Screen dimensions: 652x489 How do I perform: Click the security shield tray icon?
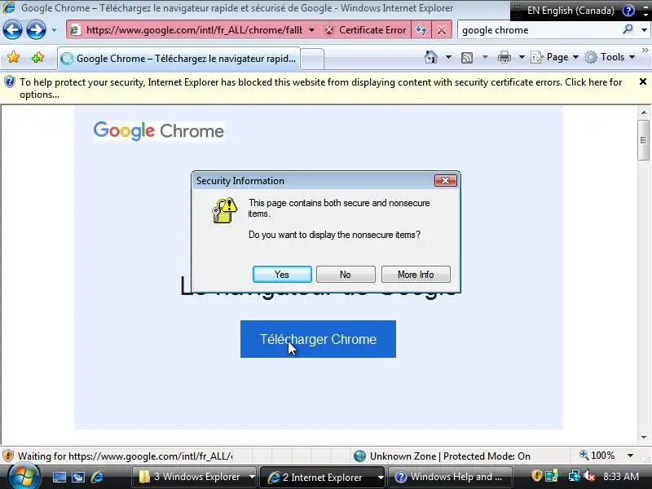(537, 475)
